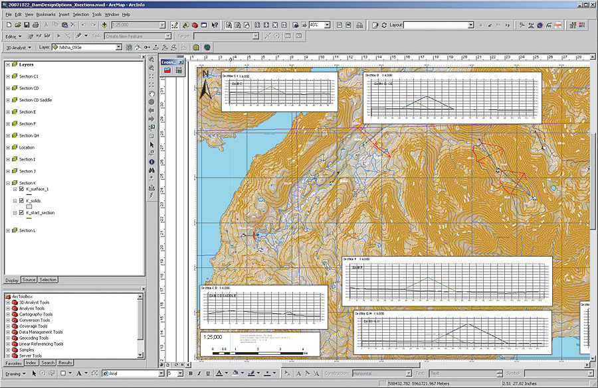Click the 3D Analyst menu button

pos(18,48)
